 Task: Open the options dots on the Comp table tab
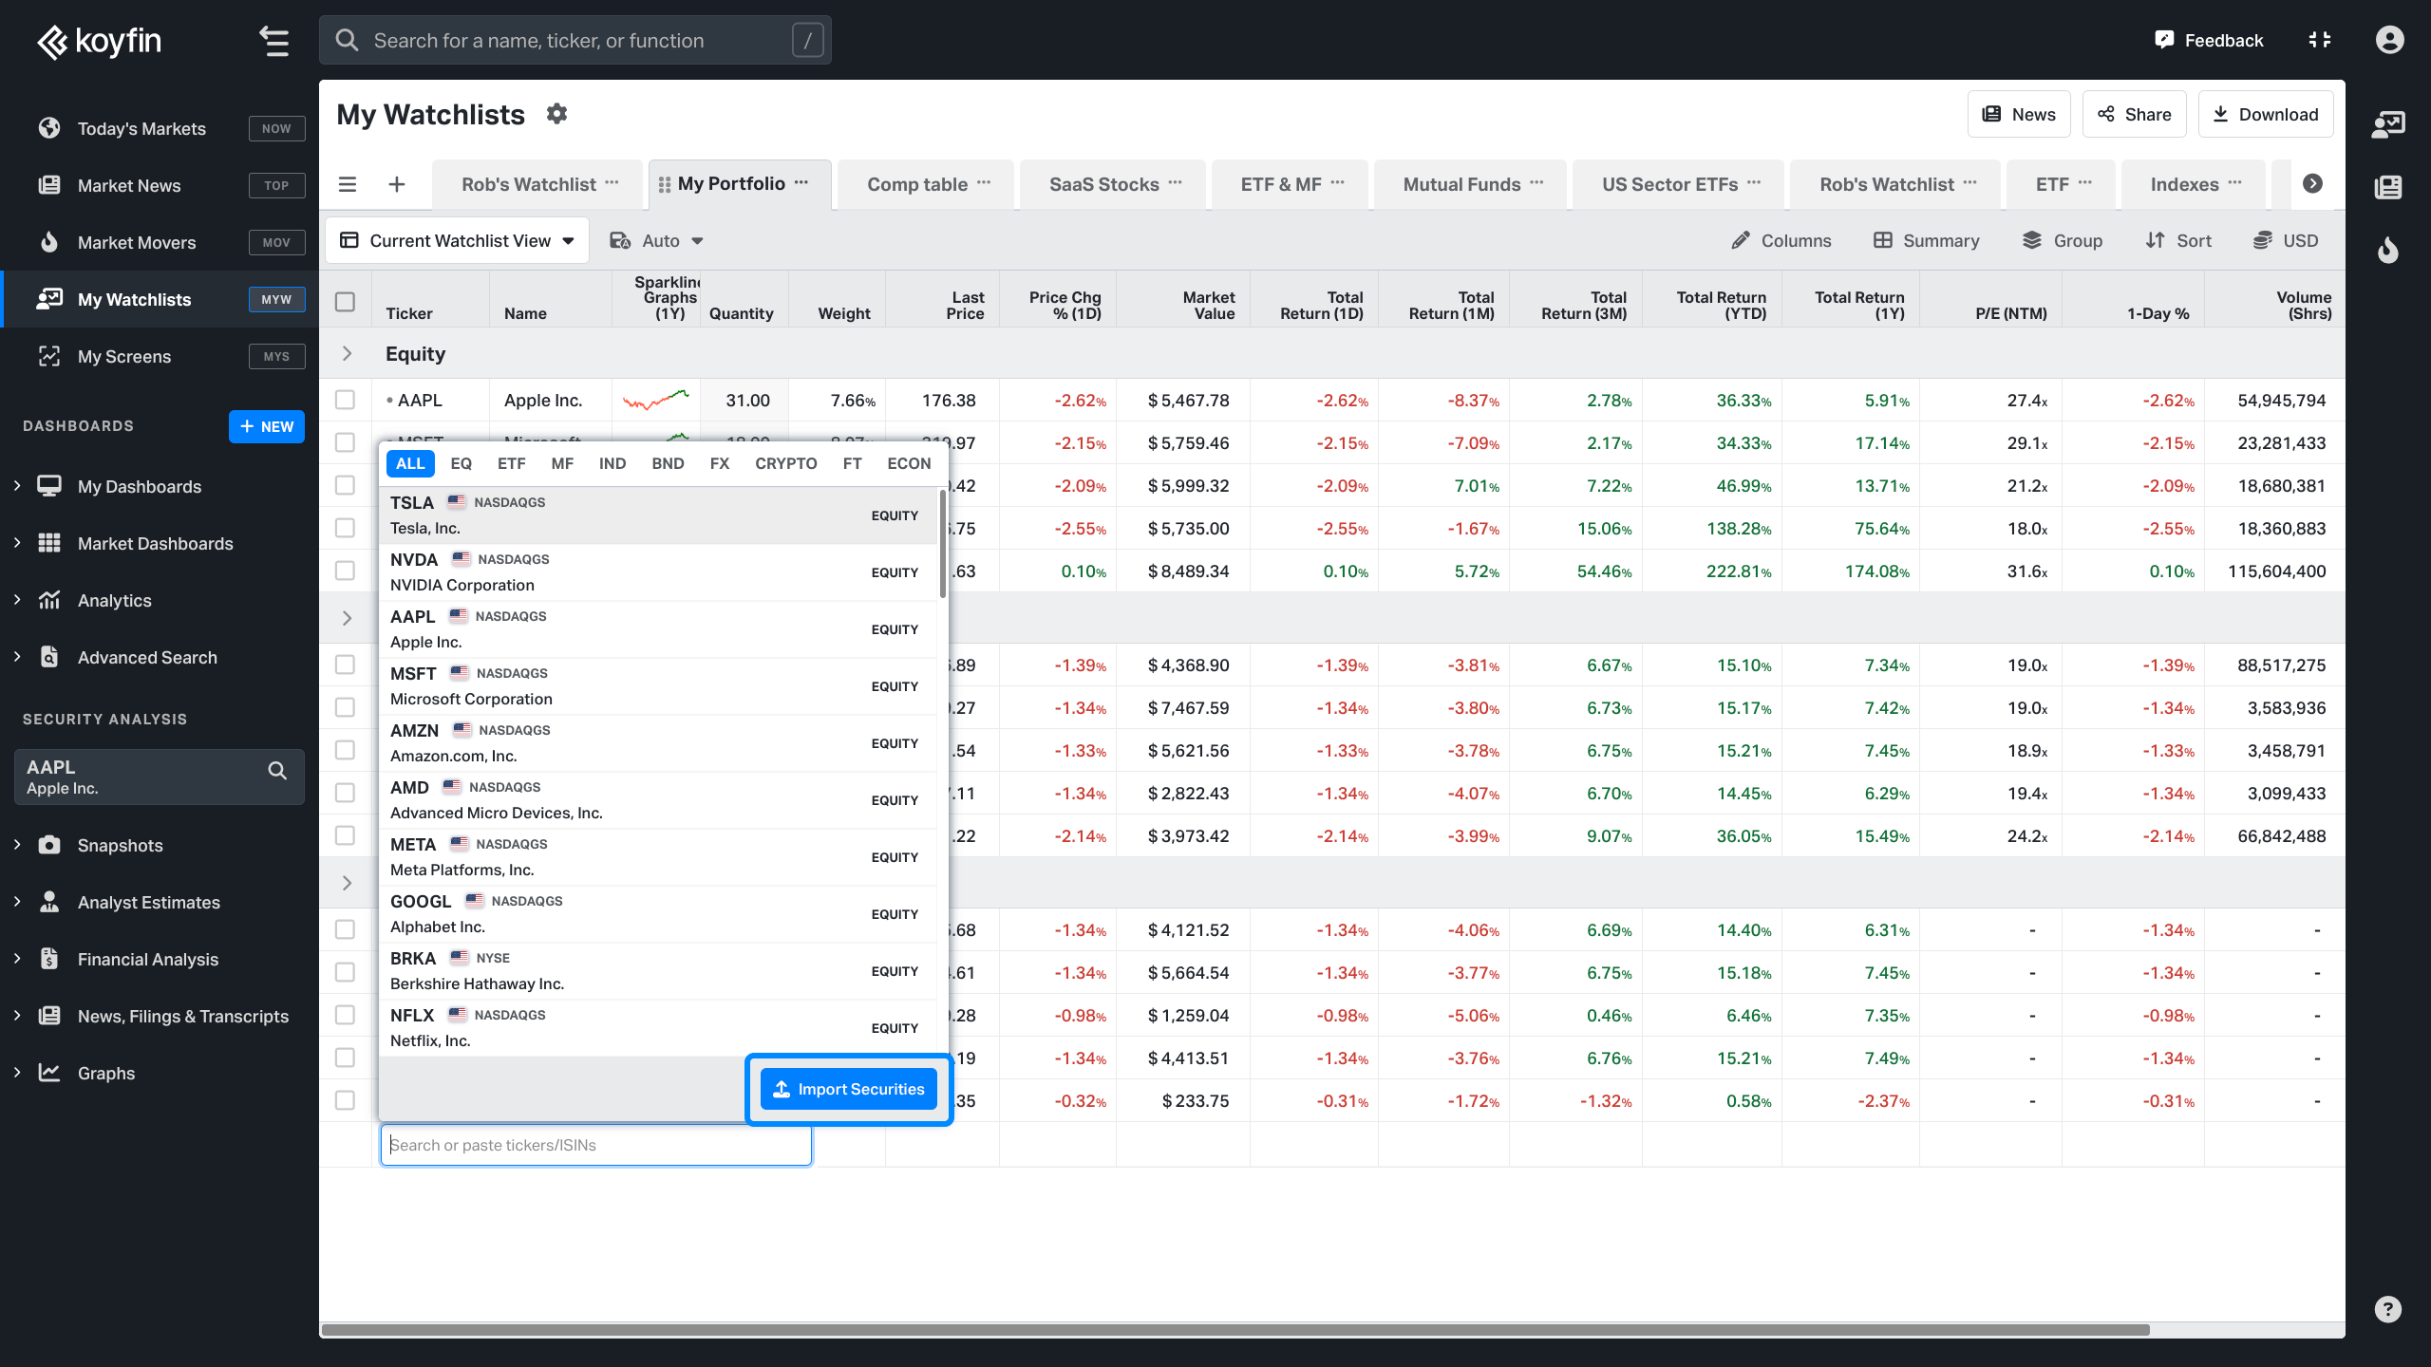pyautogui.click(x=984, y=182)
